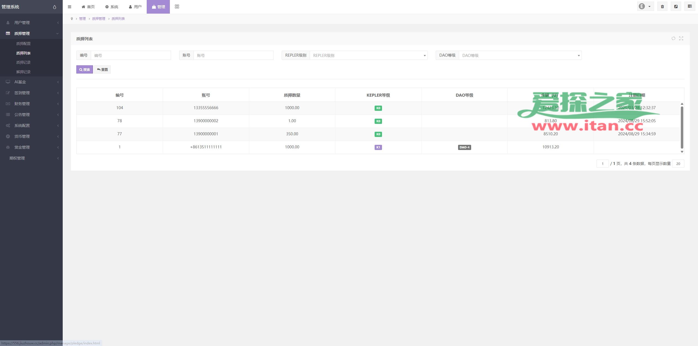Refresh the 质押列表 panel
Screen dimensions: 698x346
[x=673, y=38]
